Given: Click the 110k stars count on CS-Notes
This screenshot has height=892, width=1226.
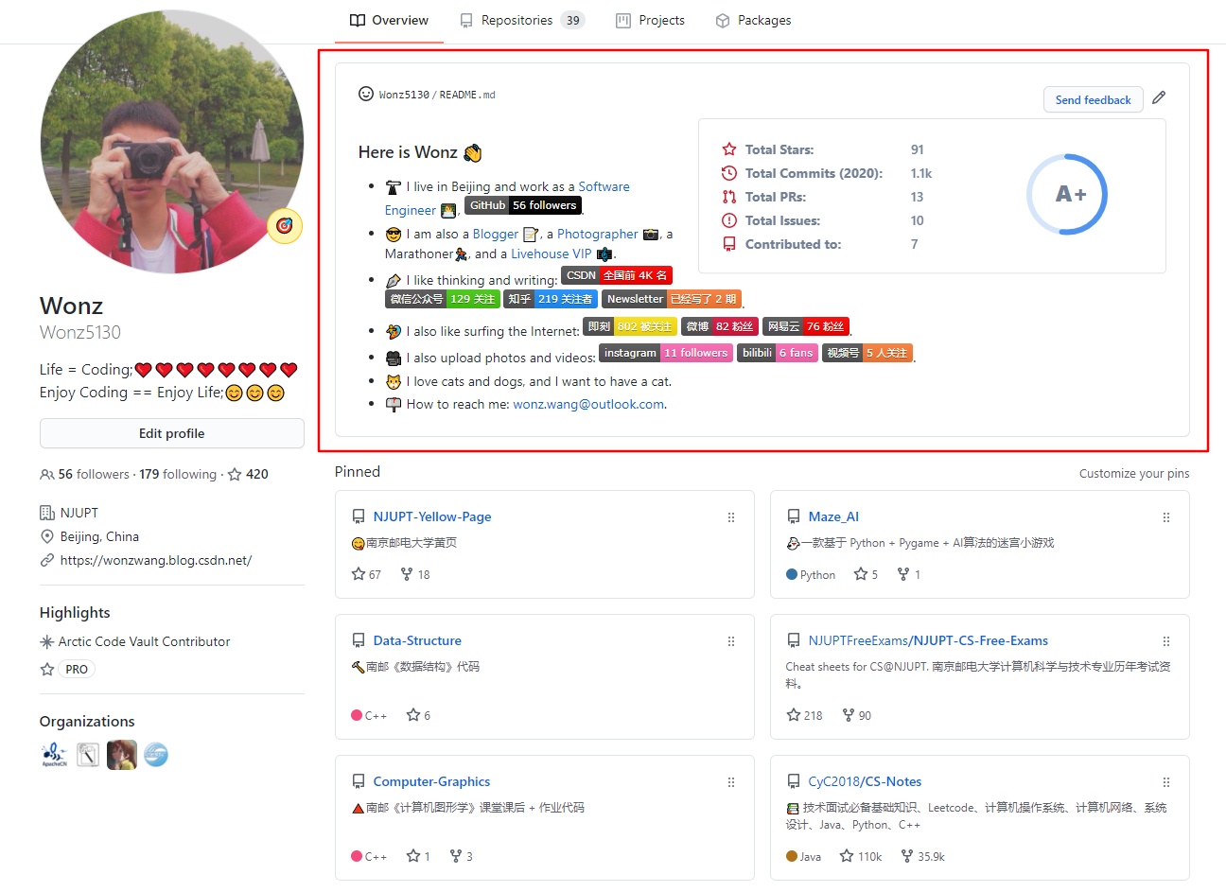Looking at the screenshot, I should tap(861, 856).
